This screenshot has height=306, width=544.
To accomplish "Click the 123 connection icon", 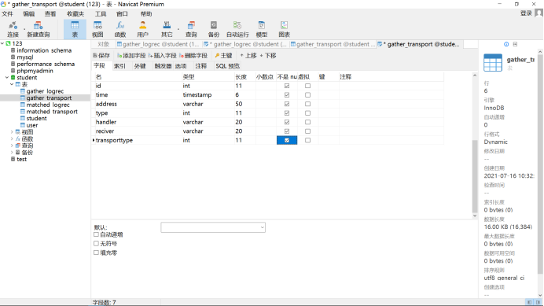I will coord(8,43).
